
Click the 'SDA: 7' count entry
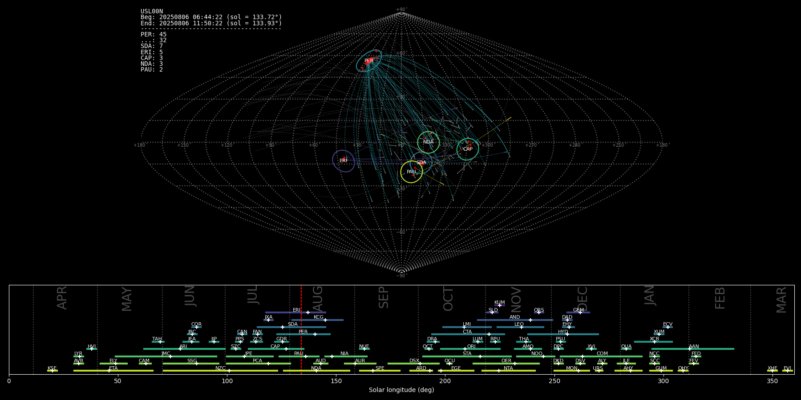tap(152, 46)
